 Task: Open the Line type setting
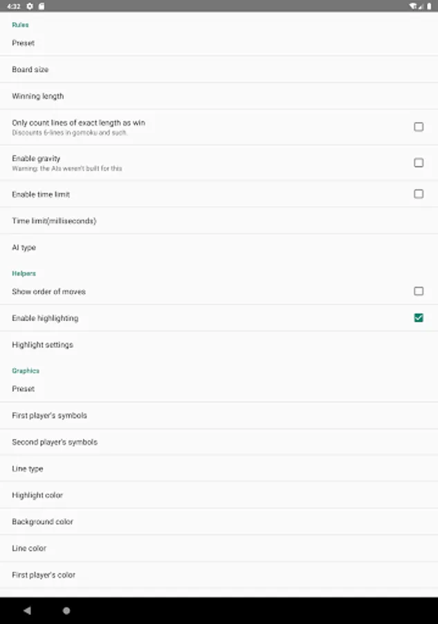[219, 469]
